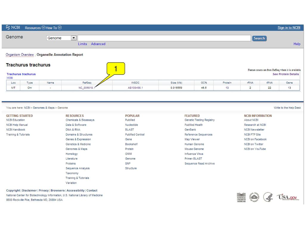
Task: Select the GC% 46.5 cell
Action: point(204,88)
